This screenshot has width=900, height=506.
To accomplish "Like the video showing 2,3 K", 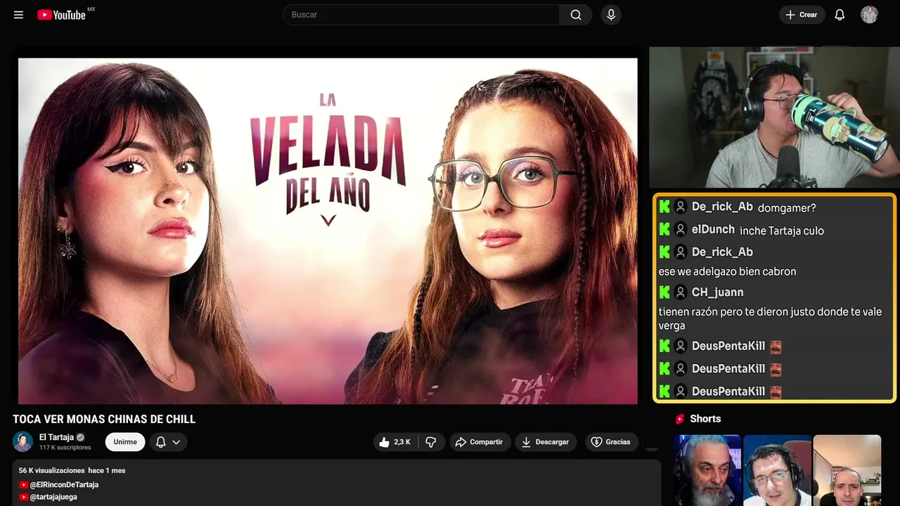I will pyautogui.click(x=394, y=442).
